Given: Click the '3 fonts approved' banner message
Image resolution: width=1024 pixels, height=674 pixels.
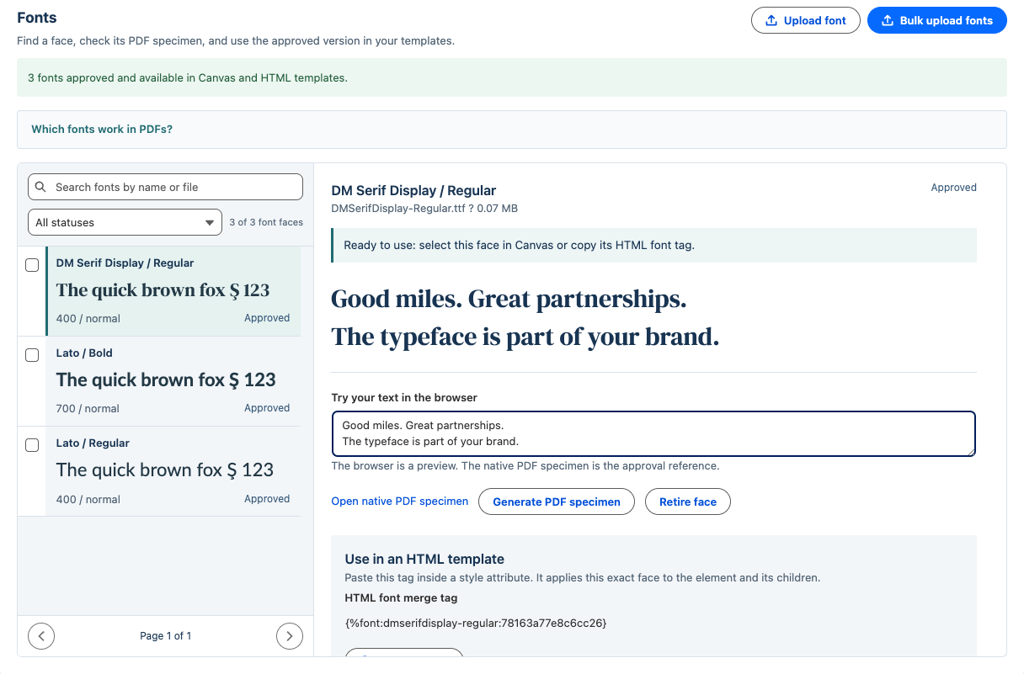Looking at the screenshot, I should click(188, 78).
